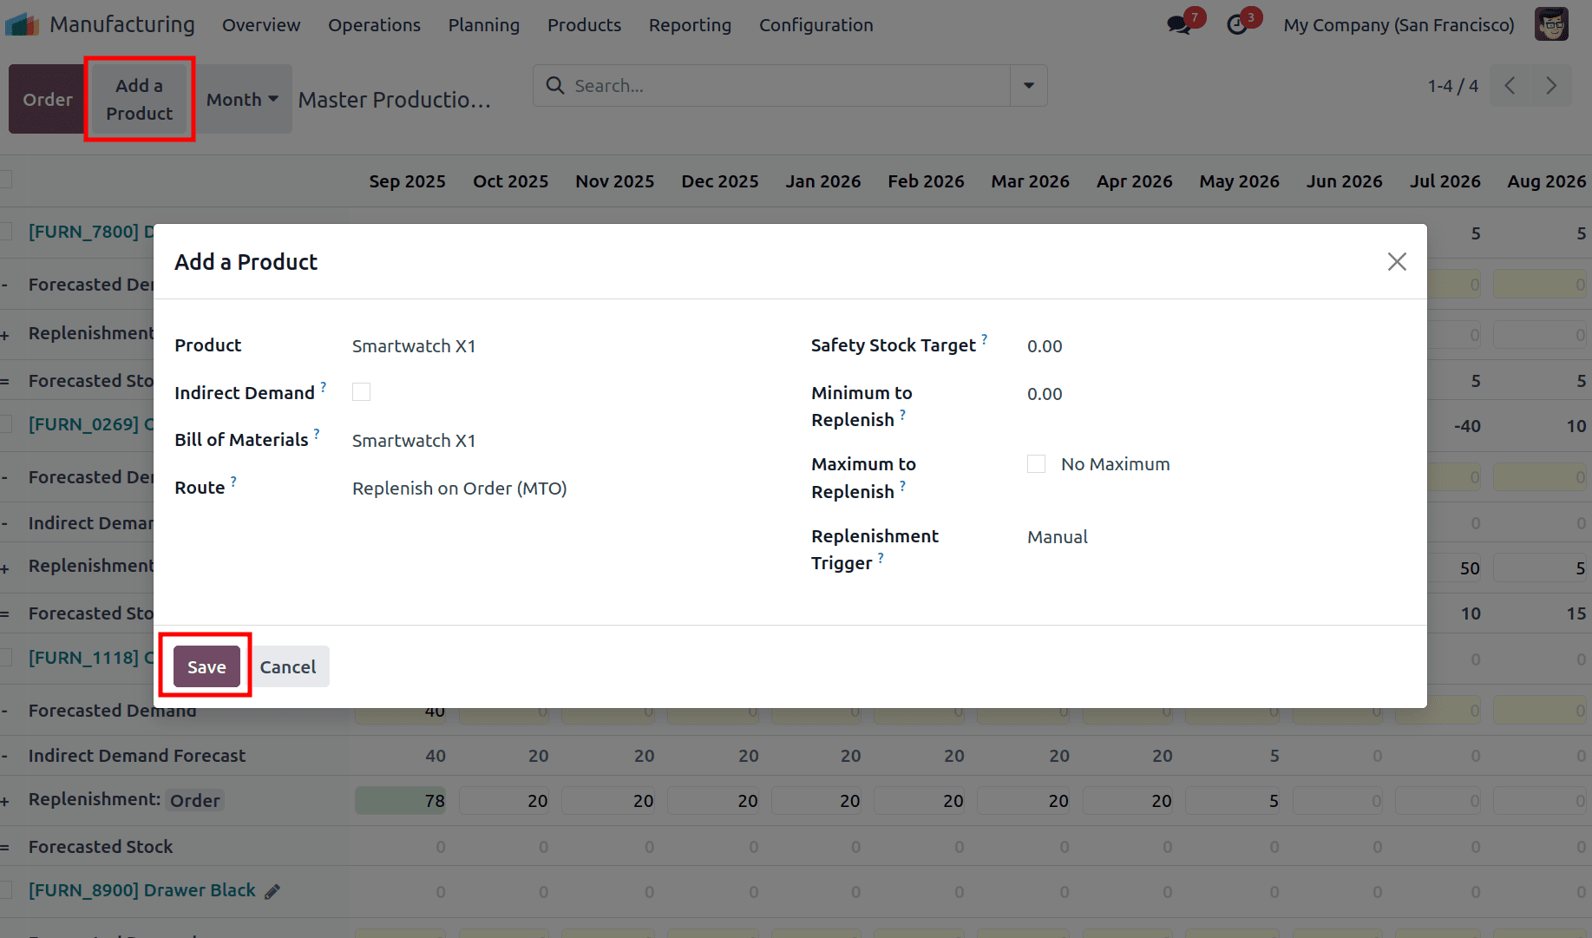
Task: Click the help icon next to Route
Action: point(233,480)
